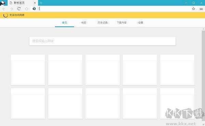Go to the home page icon
Viewport: 205px width, 126px height.
click(27, 9)
